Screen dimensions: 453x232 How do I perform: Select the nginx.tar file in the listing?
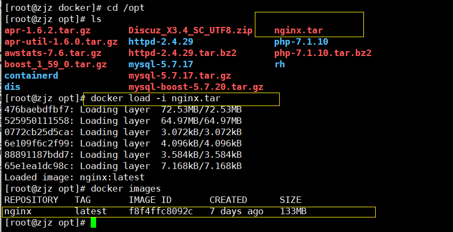(299, 31)
